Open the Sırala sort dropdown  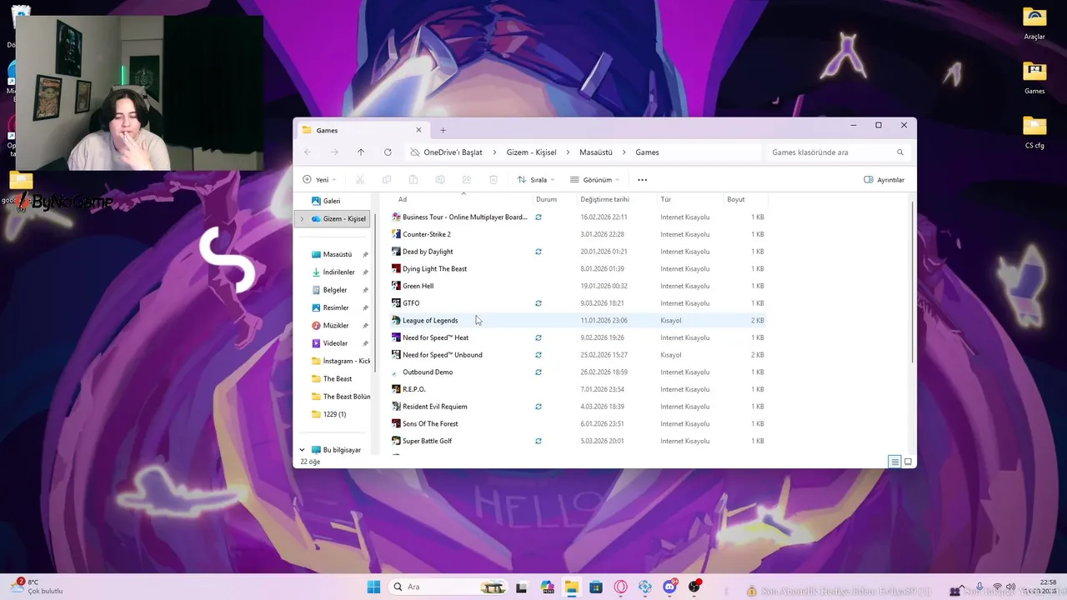[x=536, y=180]
